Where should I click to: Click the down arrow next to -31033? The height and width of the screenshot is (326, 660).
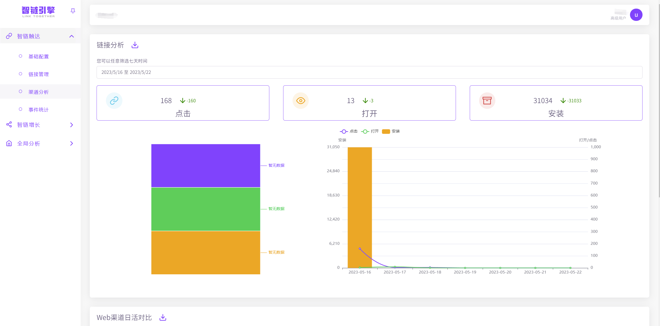pos(563,101)
